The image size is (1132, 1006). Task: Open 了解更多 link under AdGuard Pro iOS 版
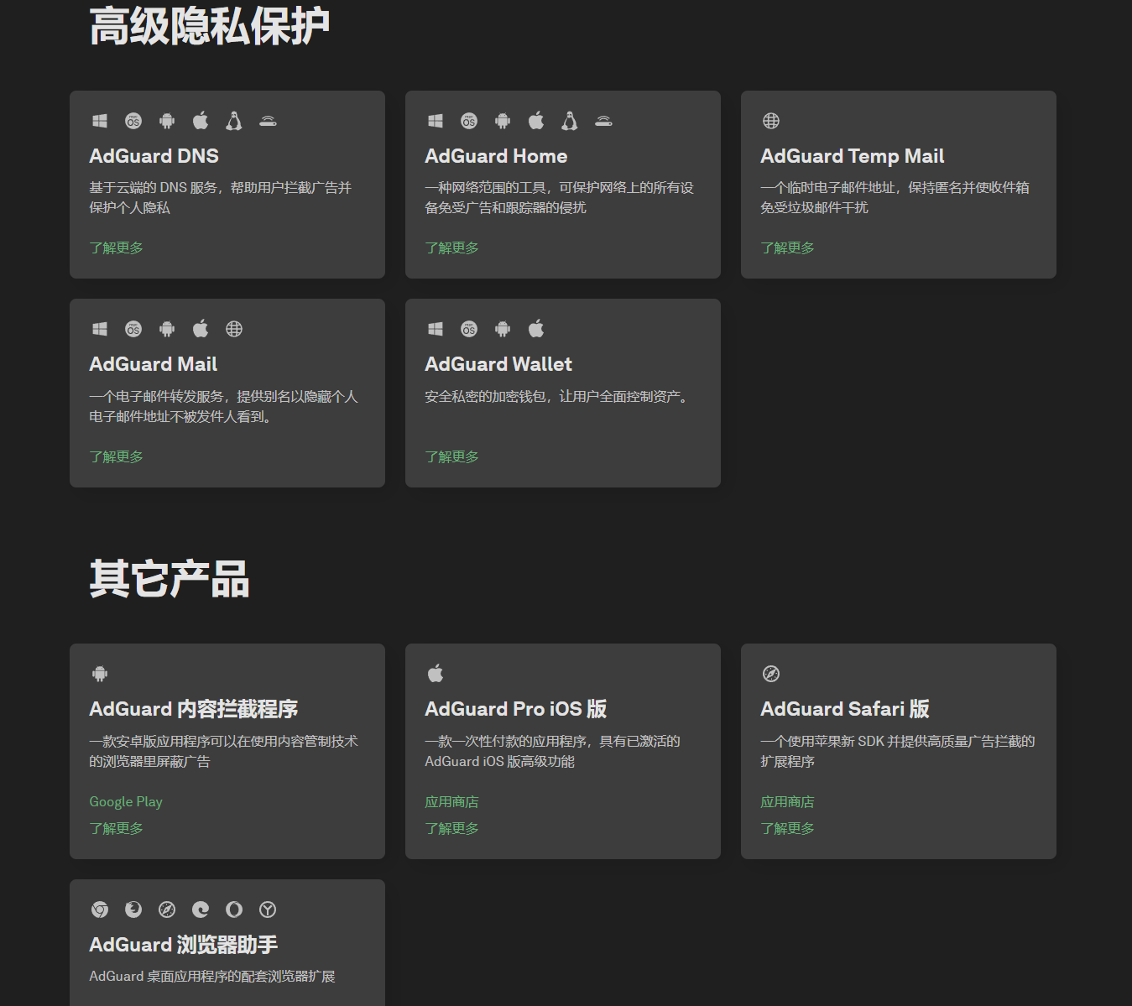[452, 828]
